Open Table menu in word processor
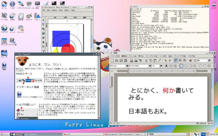The height and width of the screenshot is (136, 218). (x=170, y=56)
